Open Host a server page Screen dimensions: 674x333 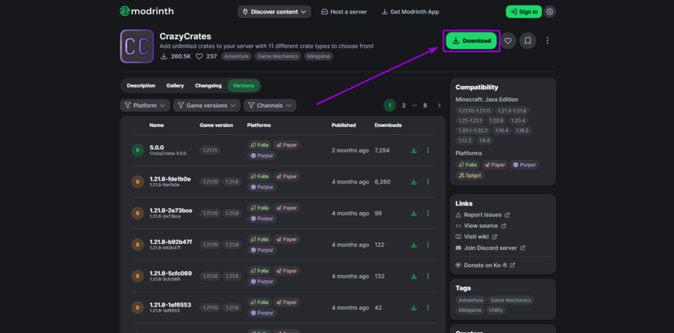(x=344, y=12)
